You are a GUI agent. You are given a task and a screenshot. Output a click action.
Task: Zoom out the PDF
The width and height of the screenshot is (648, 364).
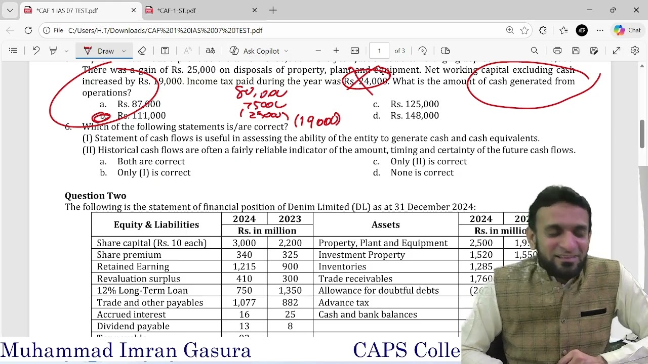tap(318, 51)
